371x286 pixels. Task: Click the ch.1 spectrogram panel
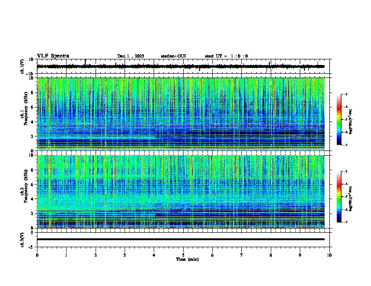(x=181, y=114)
